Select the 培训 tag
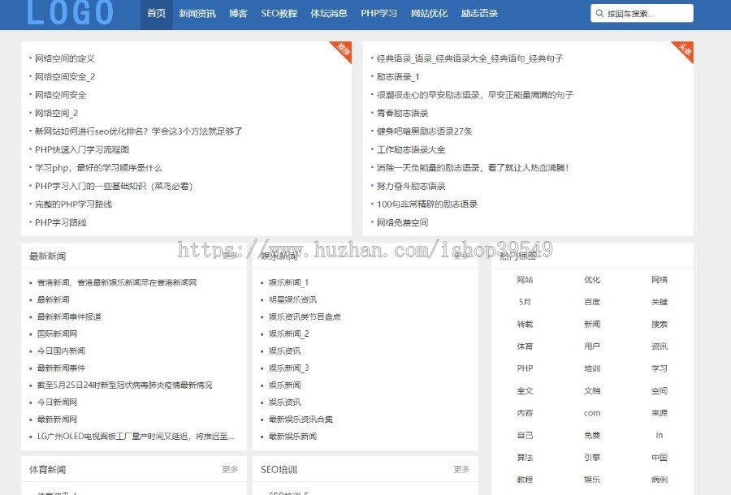 tap(592, 368)
